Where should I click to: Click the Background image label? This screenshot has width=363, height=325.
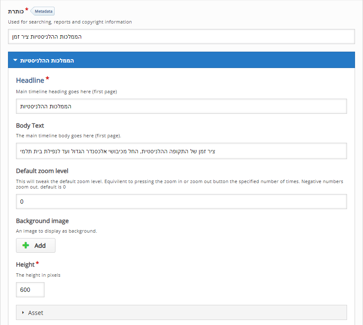pos(42,221)
